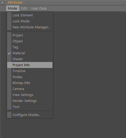126x138 pixels.
Task: Select Camera mode
Action: click(30, 89)
